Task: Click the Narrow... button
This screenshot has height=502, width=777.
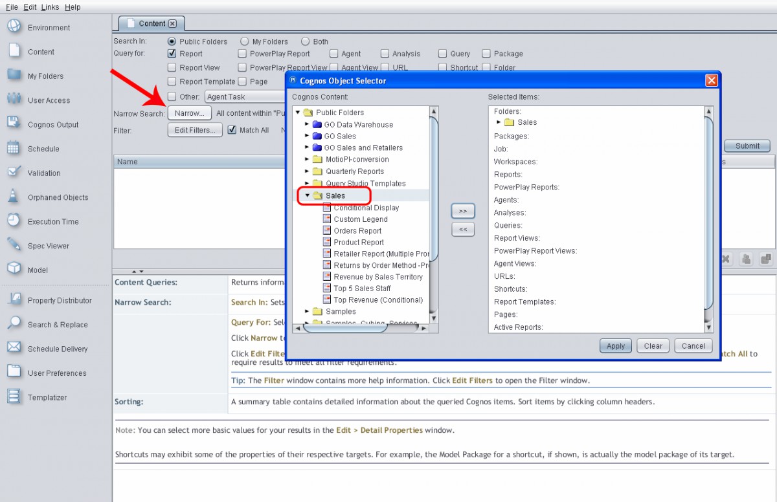Action: [190, 113]
